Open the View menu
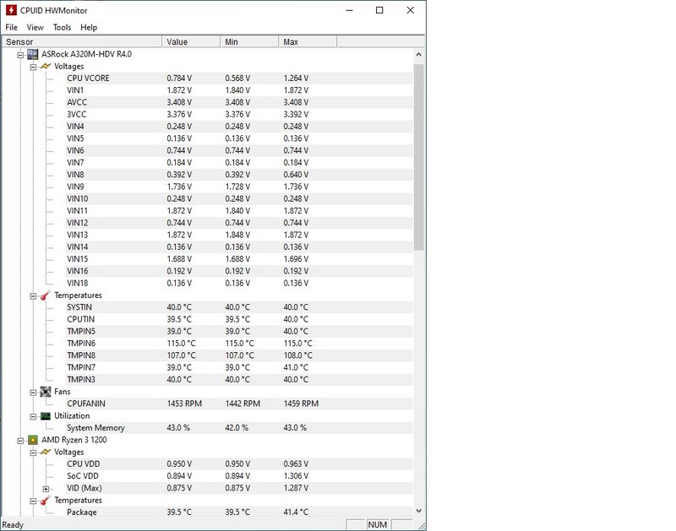 click(x=35, y=27)
